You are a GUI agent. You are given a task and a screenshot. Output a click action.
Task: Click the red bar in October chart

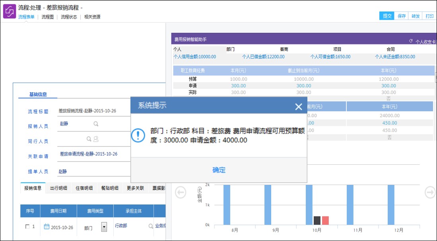coord(325,221)
